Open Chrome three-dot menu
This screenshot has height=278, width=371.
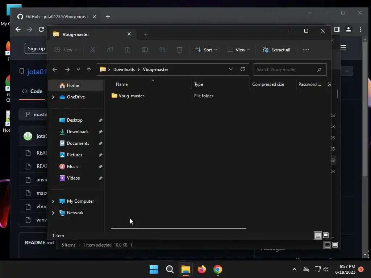click(360, 29)
